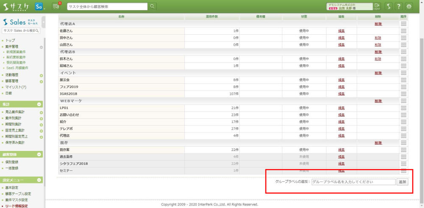
Task: Expand the 活動履歴 submenu plus icon
Action: click(x=41, y=75)
